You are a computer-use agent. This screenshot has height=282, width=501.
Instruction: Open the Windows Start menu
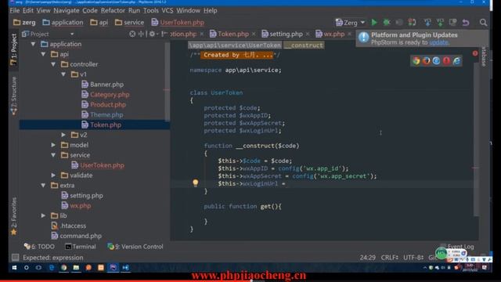coord(14,268)
